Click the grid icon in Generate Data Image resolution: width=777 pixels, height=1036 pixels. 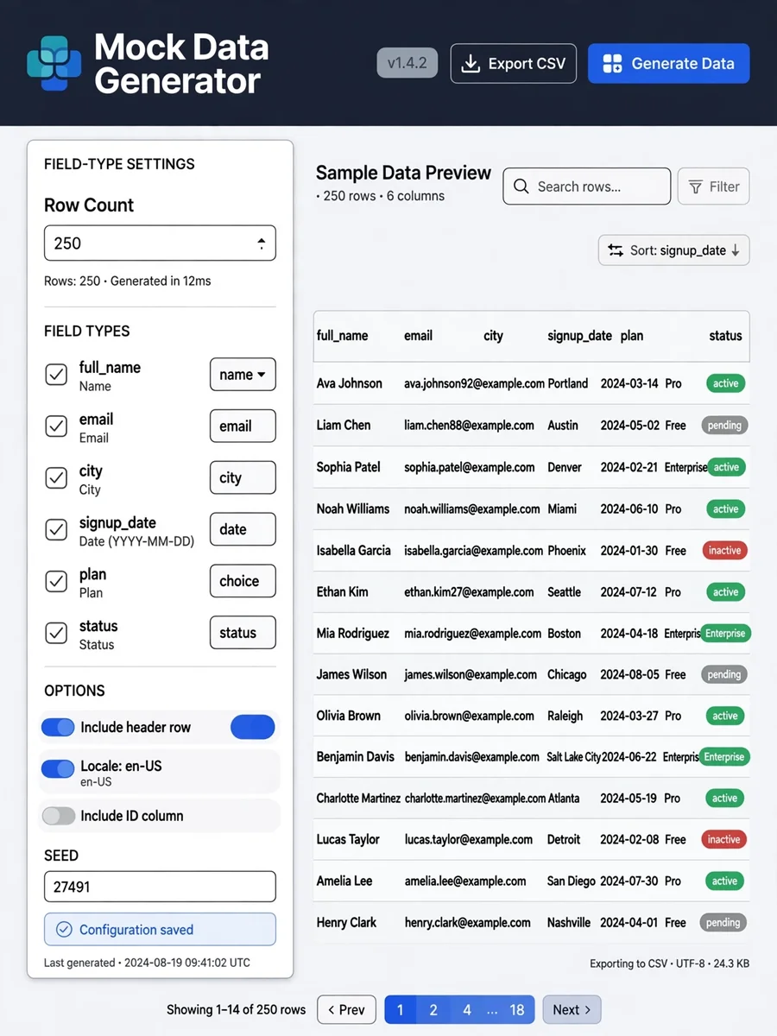click(x=612, y=64)
